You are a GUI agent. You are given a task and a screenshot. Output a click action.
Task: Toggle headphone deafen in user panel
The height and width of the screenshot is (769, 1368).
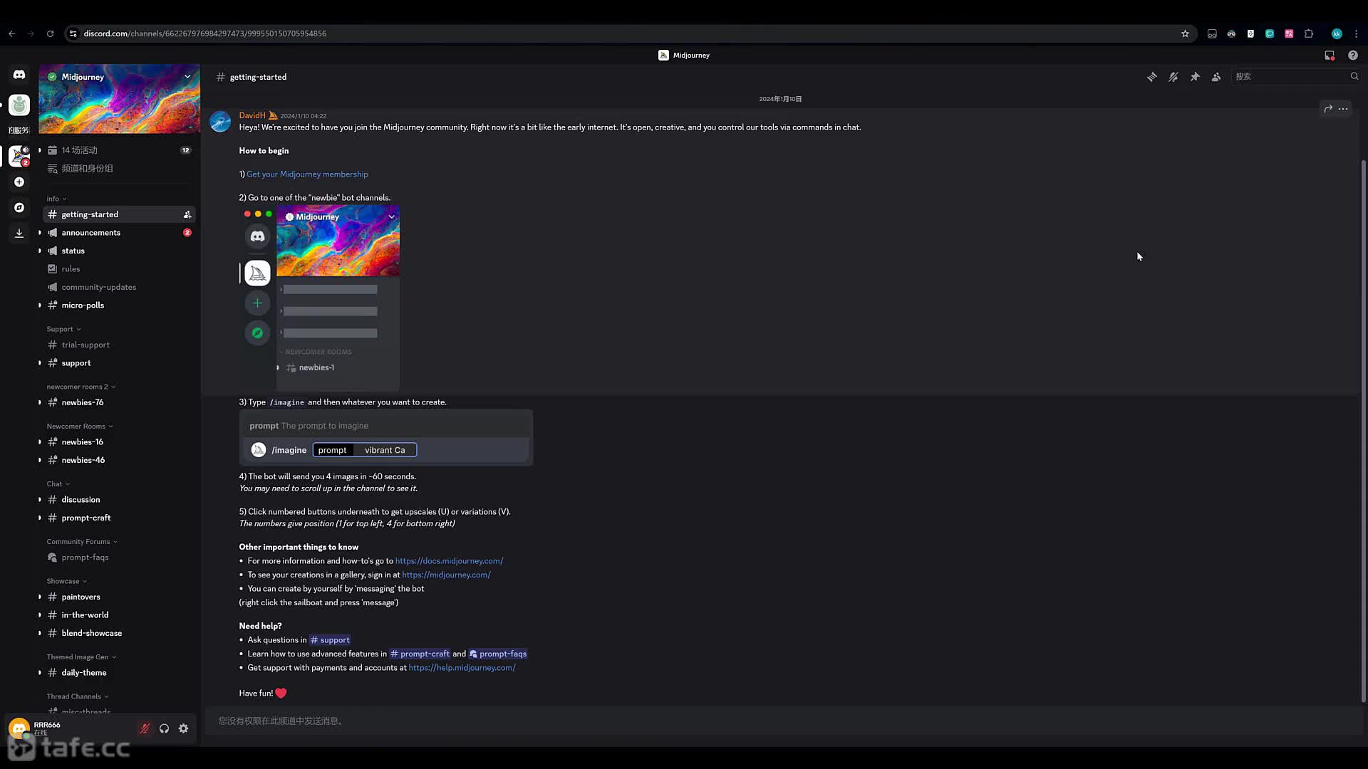(165, 728)
